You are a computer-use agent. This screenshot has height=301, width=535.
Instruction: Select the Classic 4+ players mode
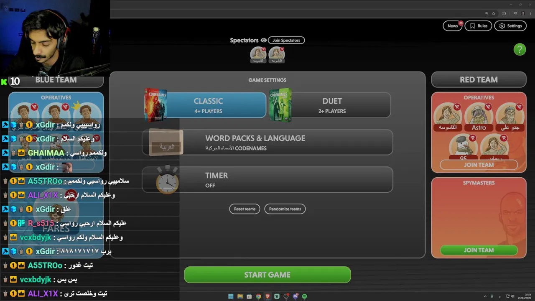pos(208,105)
